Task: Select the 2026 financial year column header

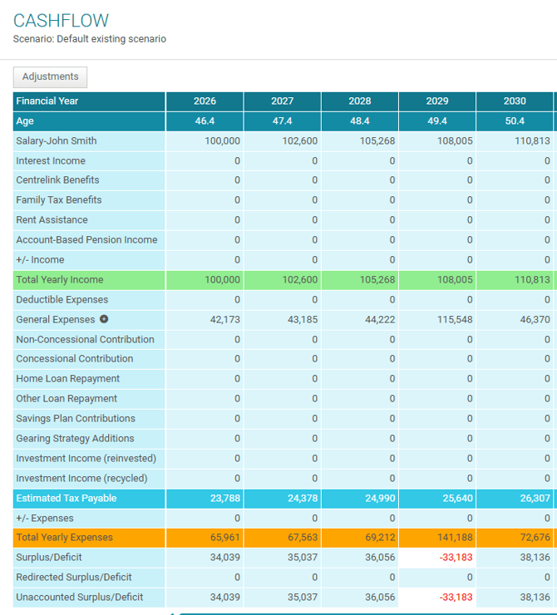Action: point(205,101)
